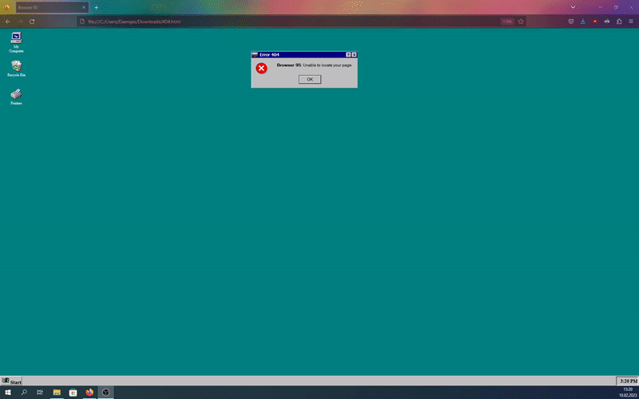Go forward to the next page

tap(19, 22)
